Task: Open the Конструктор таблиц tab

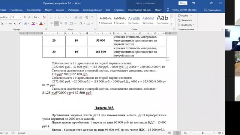Action: [x=139, y=10]
